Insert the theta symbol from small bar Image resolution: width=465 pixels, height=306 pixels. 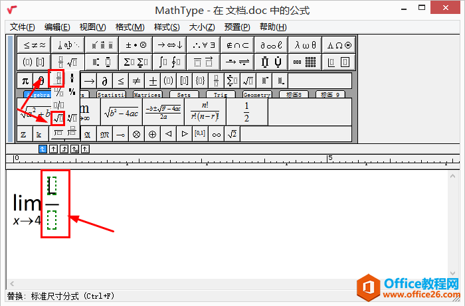click(41, 80)
